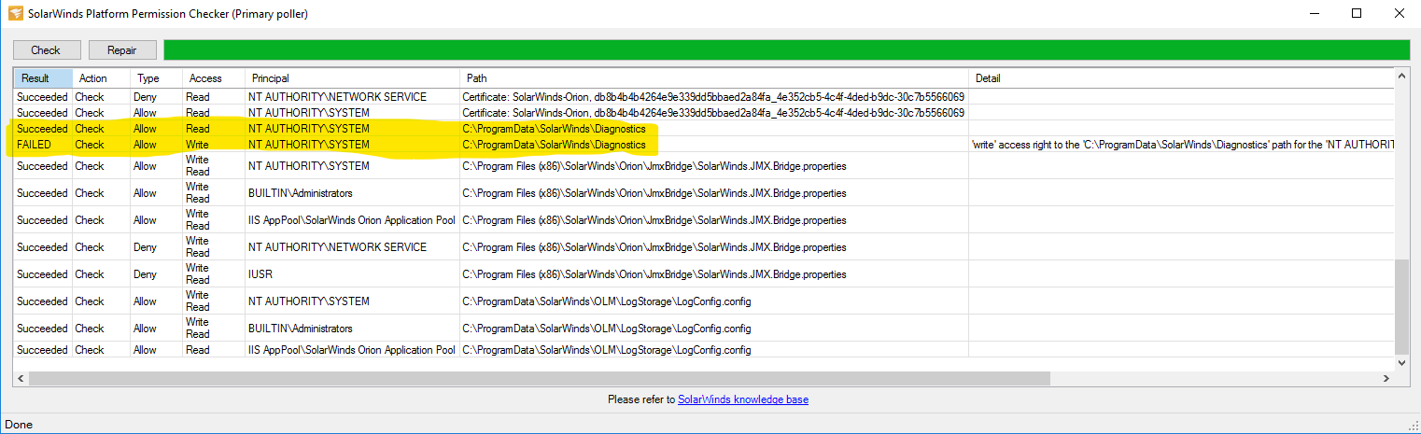Viewport: 1421px width, 434px height.
Task: Click the Done status bar text
Action: tap(19, 425)
